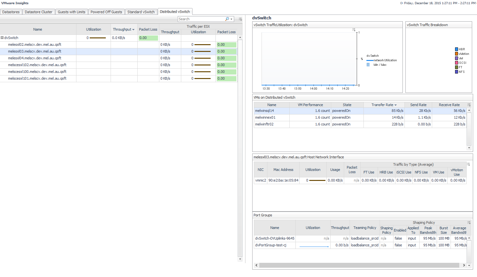The width and height of the screenshot is (477, 277).
Task: Click the date and time range text
Action: pyautogui.click(x=440, y=3)
